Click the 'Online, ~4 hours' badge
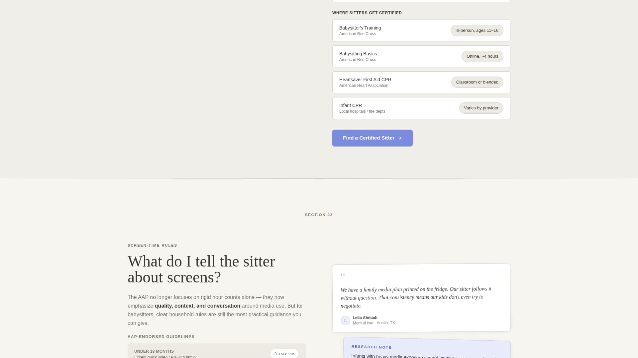Viewport: 638px width, 358px height. click(x=482, y=56)
